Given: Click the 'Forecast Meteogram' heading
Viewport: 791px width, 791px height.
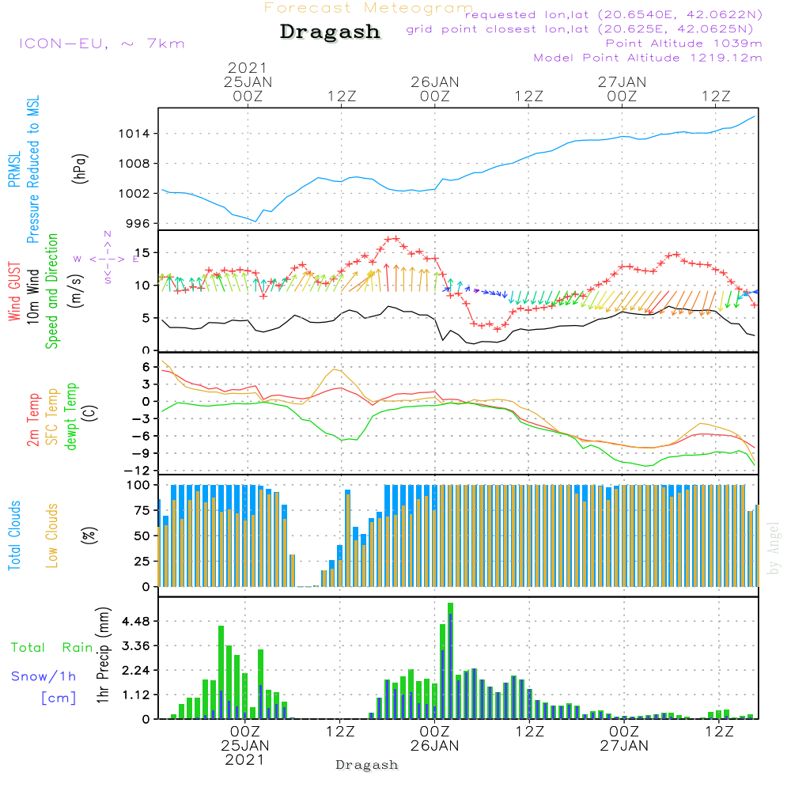Looking at the screenshot, I should point(369,8).
